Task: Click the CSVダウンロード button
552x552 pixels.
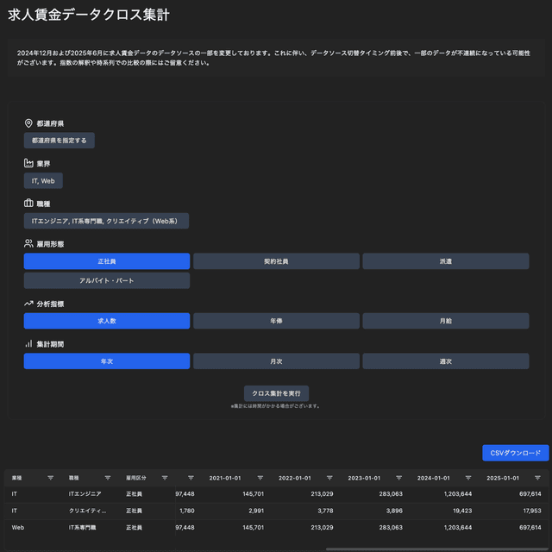Action: click(x=515, y=453)
